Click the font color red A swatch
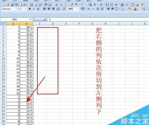149x125 pixels. point(135,9)
